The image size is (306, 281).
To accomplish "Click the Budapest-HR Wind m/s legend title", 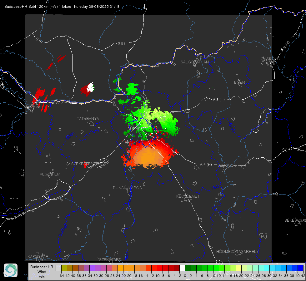I will 42,272.
